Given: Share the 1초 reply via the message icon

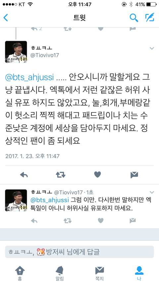Looking at the screenshot, I should (132, 221).
